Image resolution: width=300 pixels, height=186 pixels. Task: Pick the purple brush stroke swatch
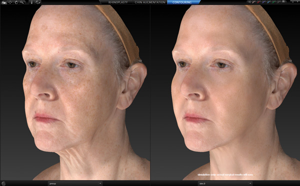click(264, 2)
